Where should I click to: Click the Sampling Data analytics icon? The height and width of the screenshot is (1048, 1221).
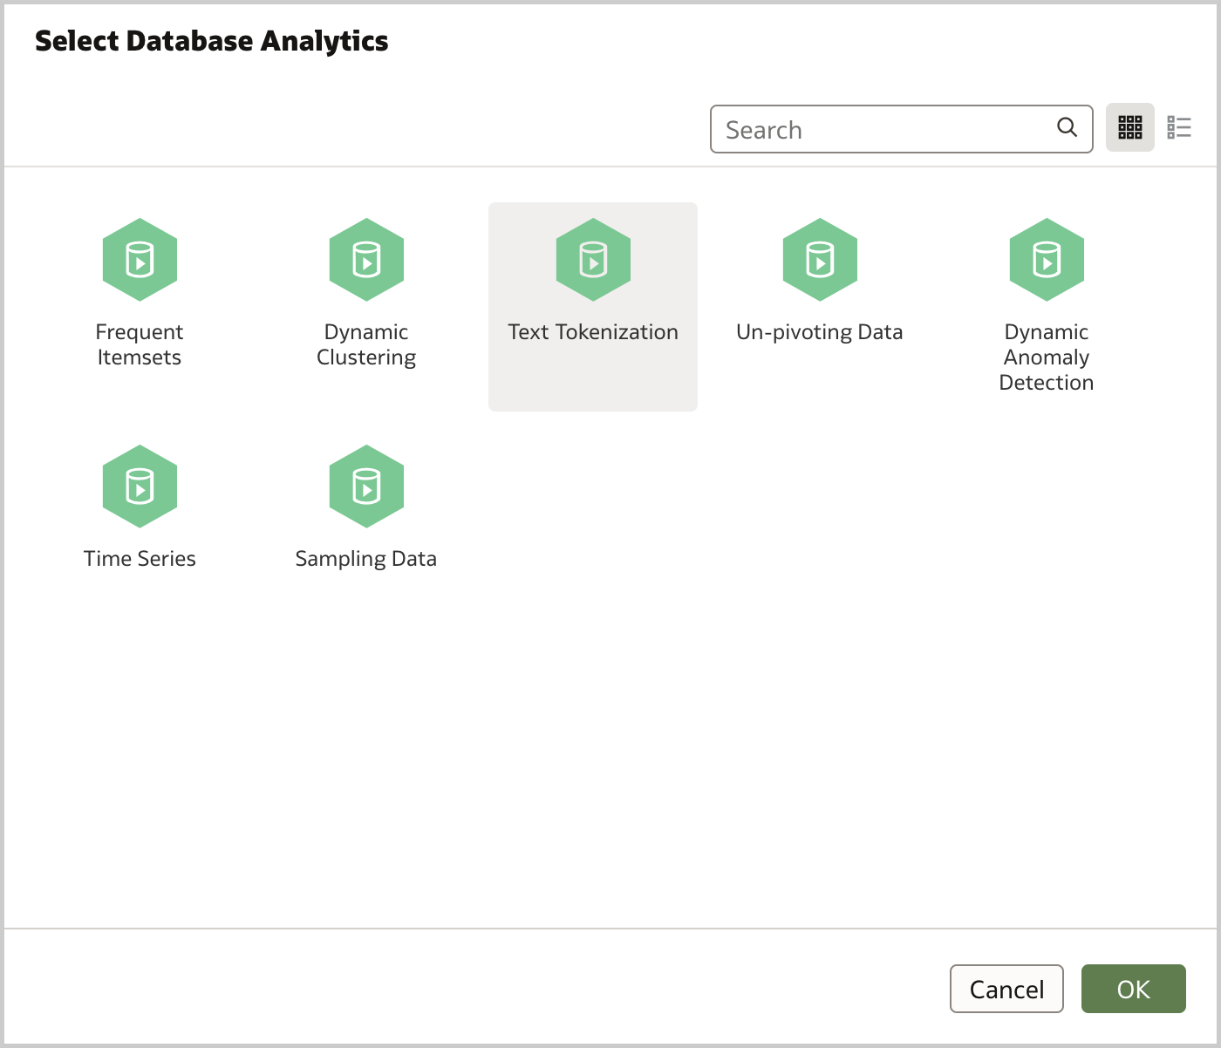[x=366, y=487]
